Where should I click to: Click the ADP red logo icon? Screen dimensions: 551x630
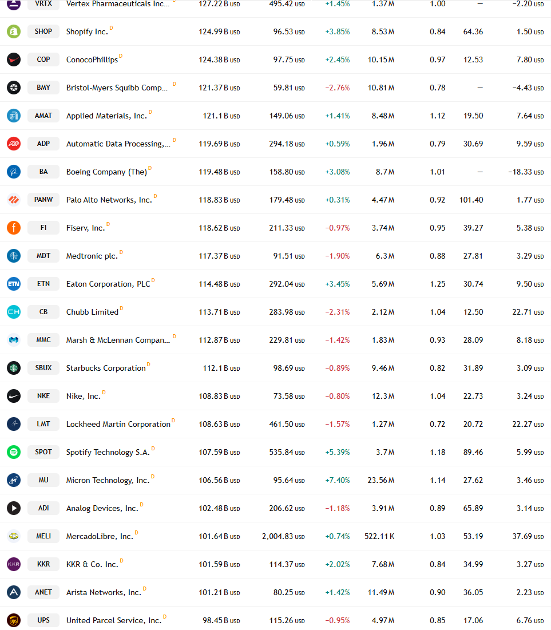coord(14,144)
